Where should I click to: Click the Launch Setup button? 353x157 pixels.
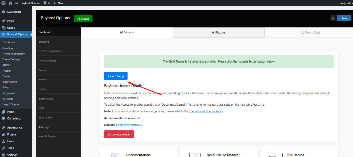pyautogui.click(x=116, y=76)
